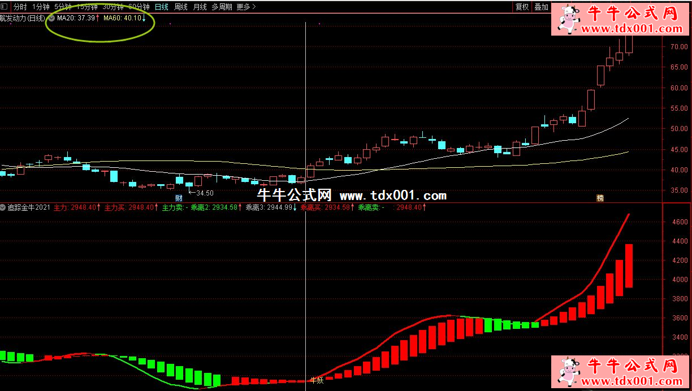Click the 叠加 overlay button
This screenshot has height=391, width=692.
(x=541, y=7)
